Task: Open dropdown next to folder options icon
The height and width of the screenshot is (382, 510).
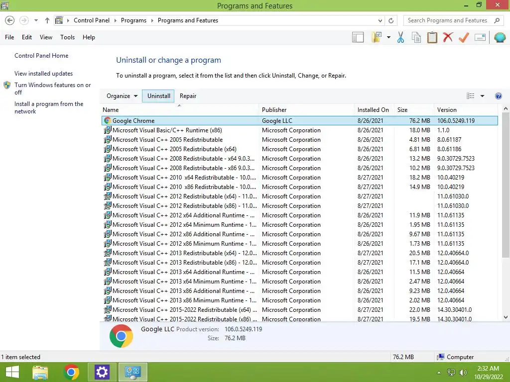Action: (x=388, y=37)
